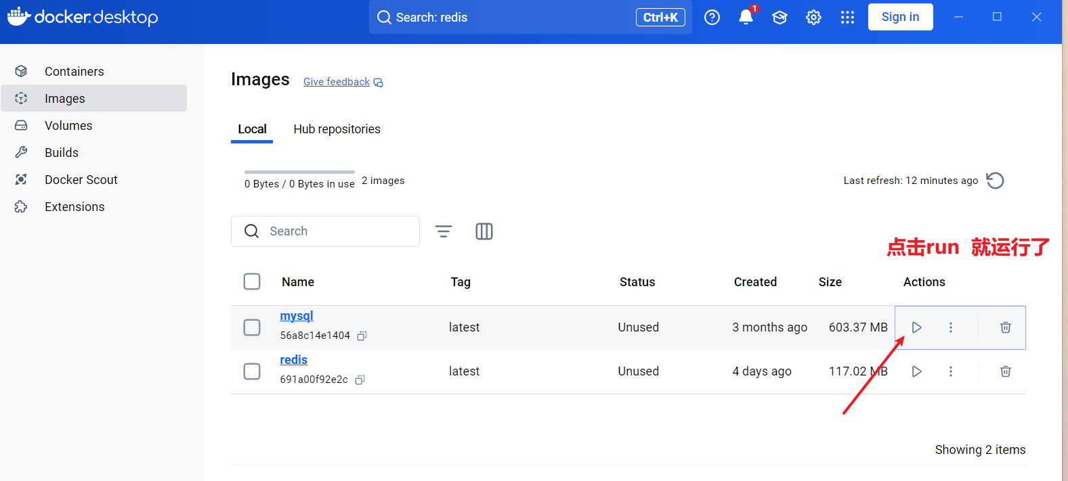Click the Sign in button
Screen dimensions: 1068x481
[x=900, y=17]
